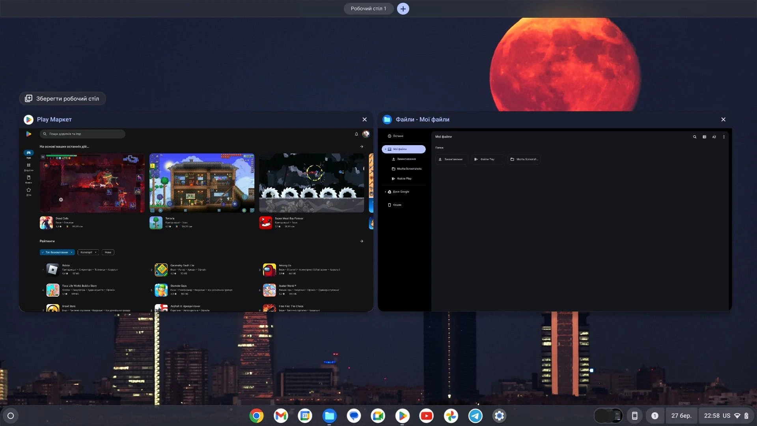Image resolution: width=757 pixels, height=426 pixels.
Task: Select Файли Play in Files sidebar
Action: click(404, 179)
